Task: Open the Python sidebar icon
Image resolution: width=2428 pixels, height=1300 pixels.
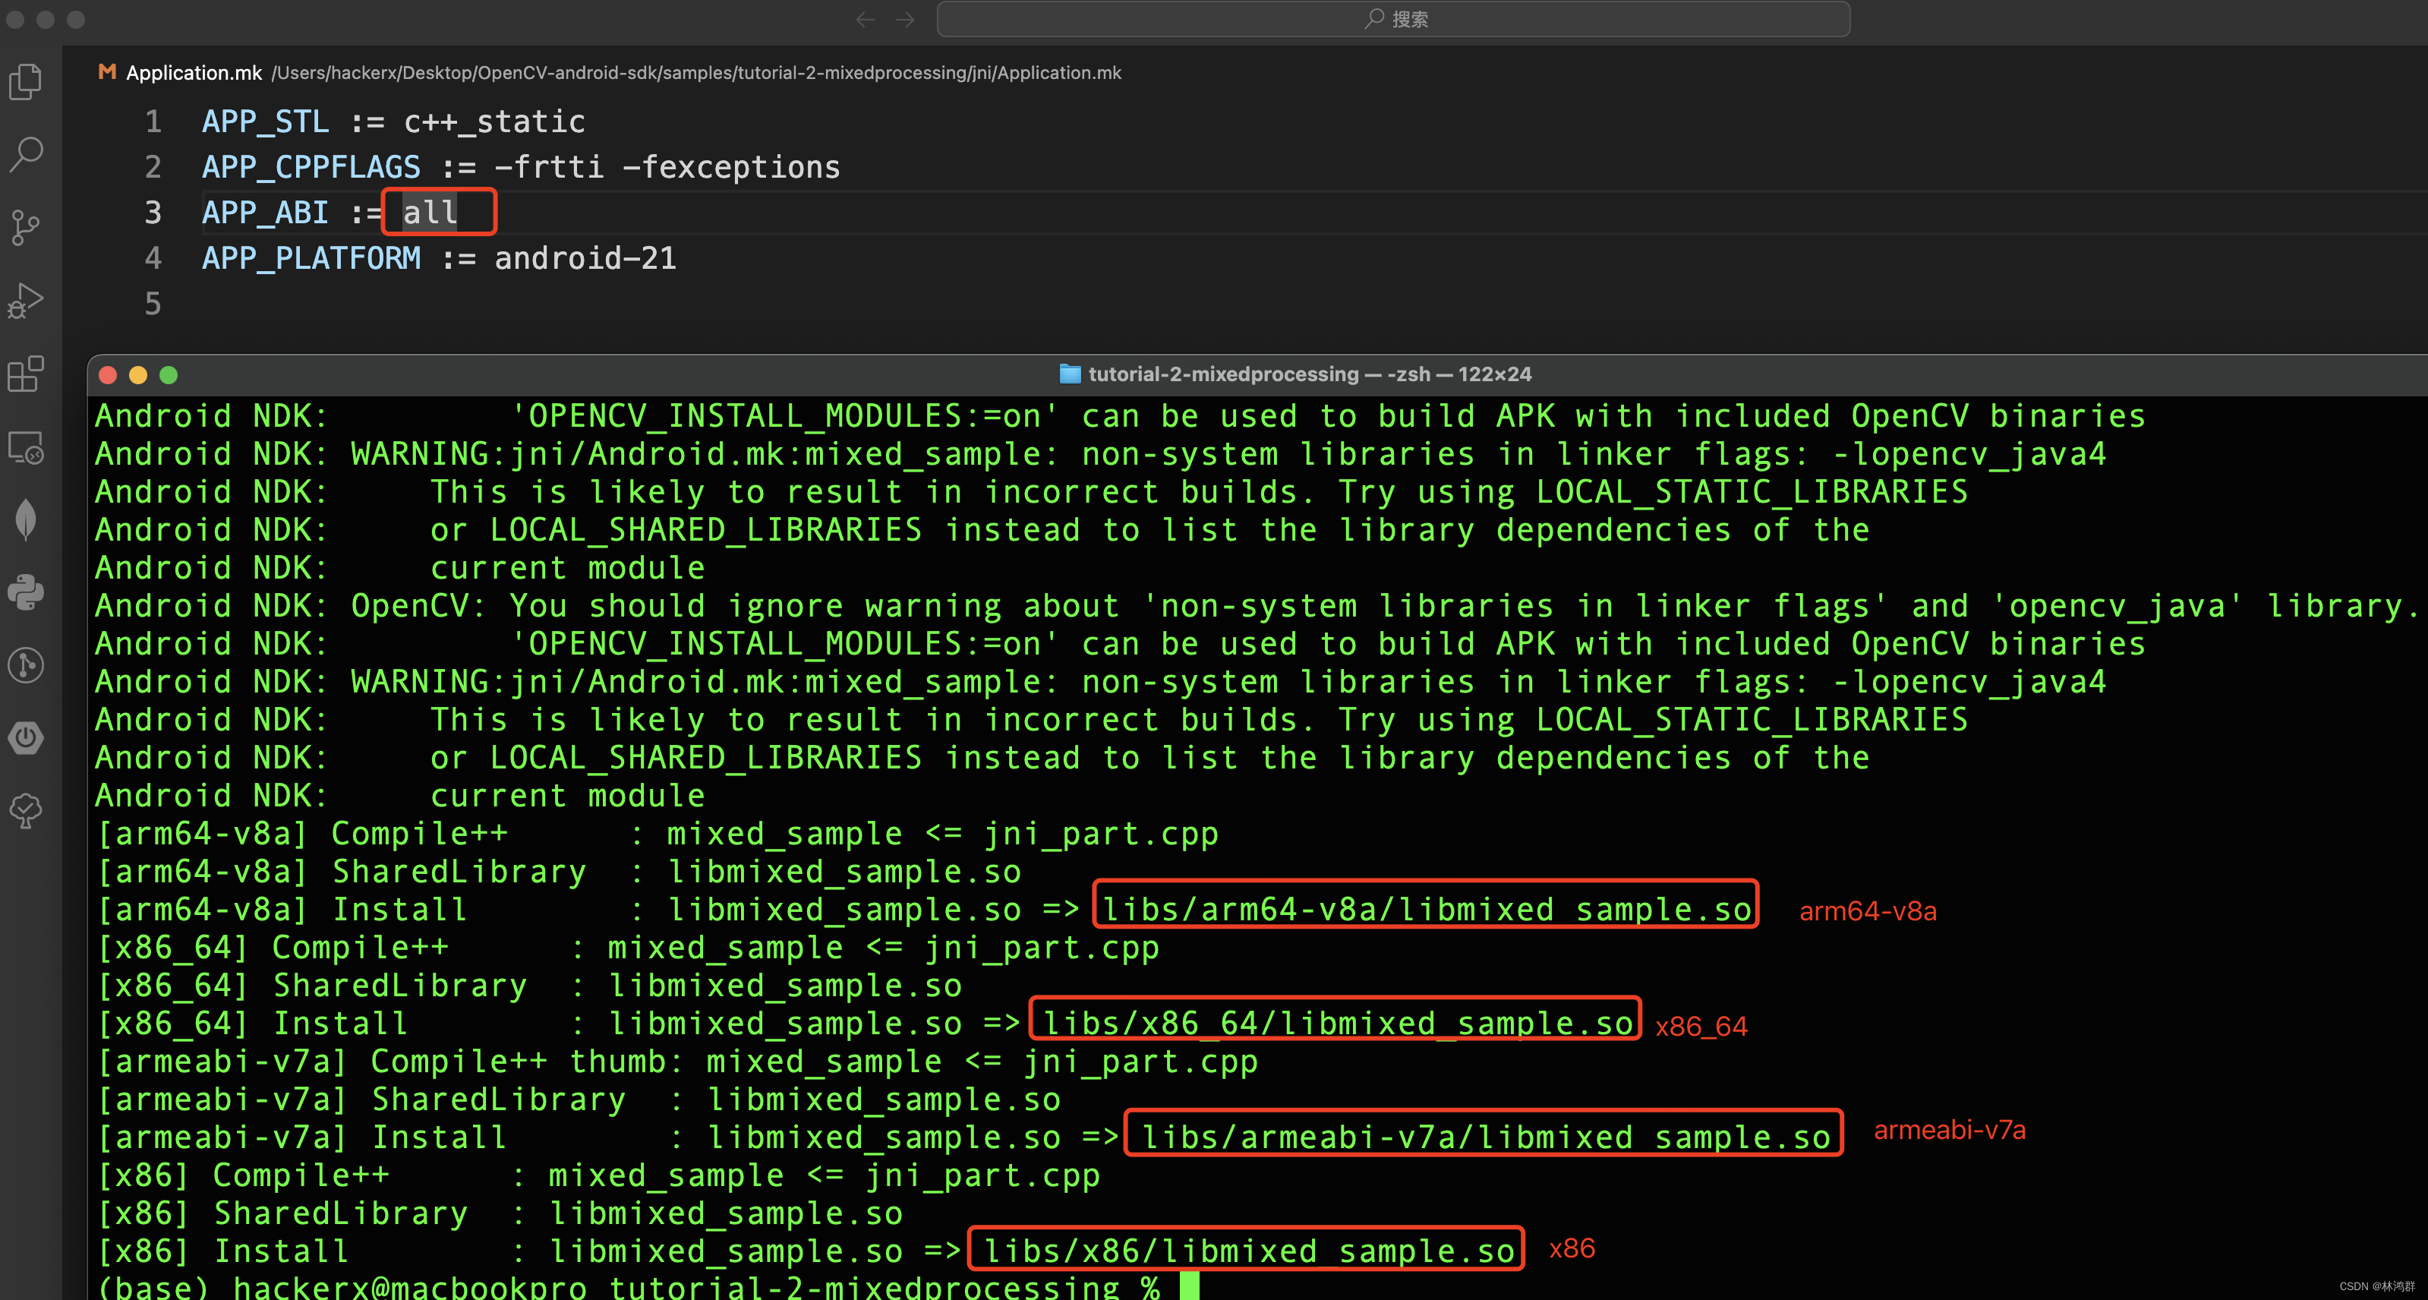Action: tap(26, 592)
